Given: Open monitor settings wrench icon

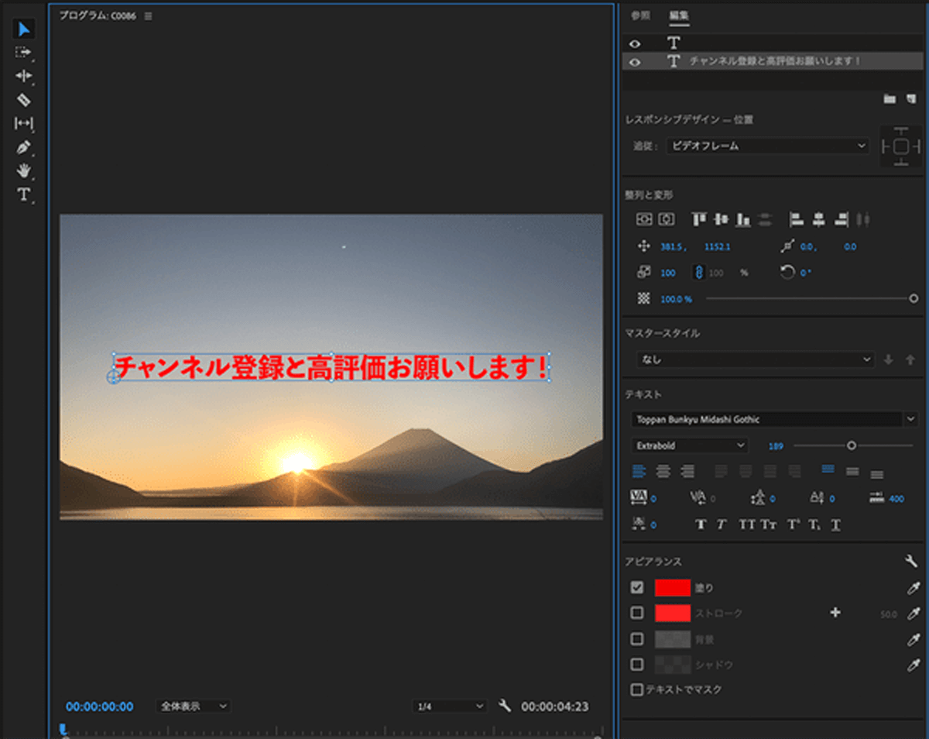Looking at the screenshot, I should [505, 706].
